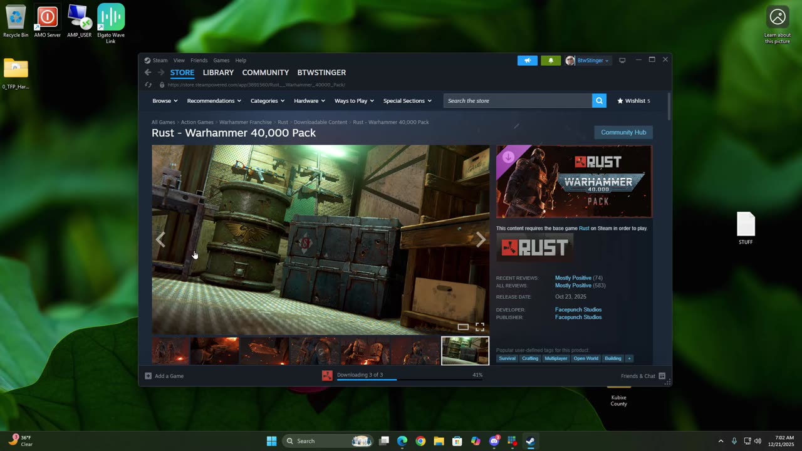
Task: Open the AMP_USER desktop shortcut
Action: [80, 22]
